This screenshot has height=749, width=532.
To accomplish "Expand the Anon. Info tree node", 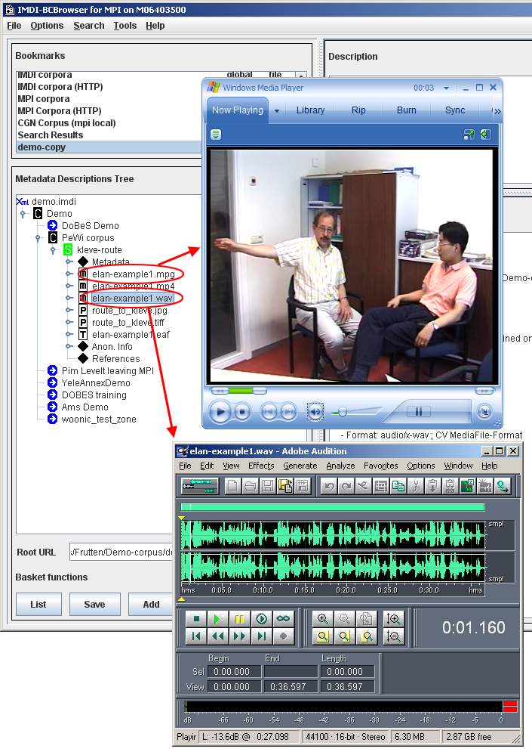I will coord(69,346).
